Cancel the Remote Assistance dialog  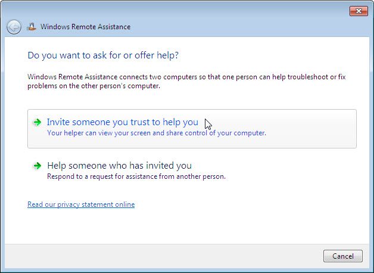point(343,256)
